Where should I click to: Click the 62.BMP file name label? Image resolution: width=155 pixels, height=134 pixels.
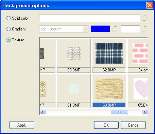(109, 70)
